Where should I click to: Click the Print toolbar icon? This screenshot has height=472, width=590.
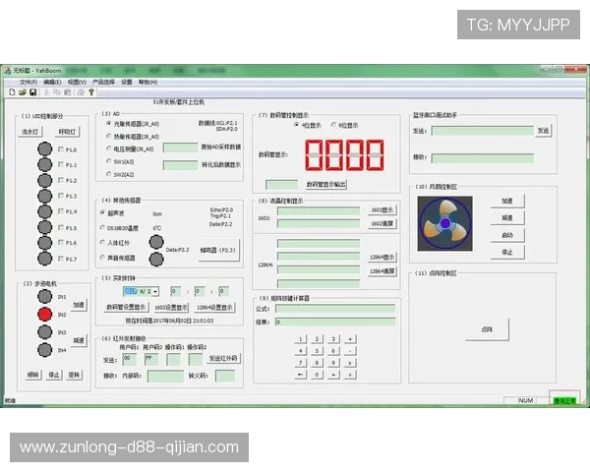pos(80,92)
